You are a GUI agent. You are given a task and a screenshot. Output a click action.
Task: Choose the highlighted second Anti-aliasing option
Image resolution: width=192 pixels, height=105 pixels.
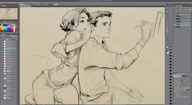[184, 81]
